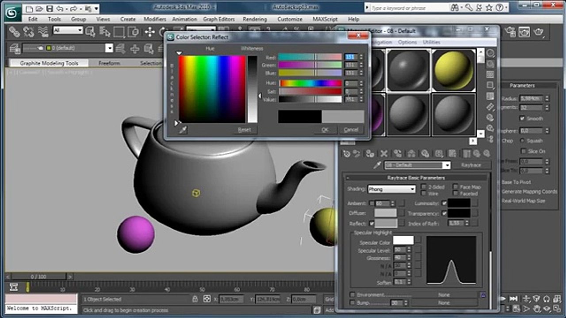
Task: Open the Render Setup teapot icon
Action: click(510, 31)
